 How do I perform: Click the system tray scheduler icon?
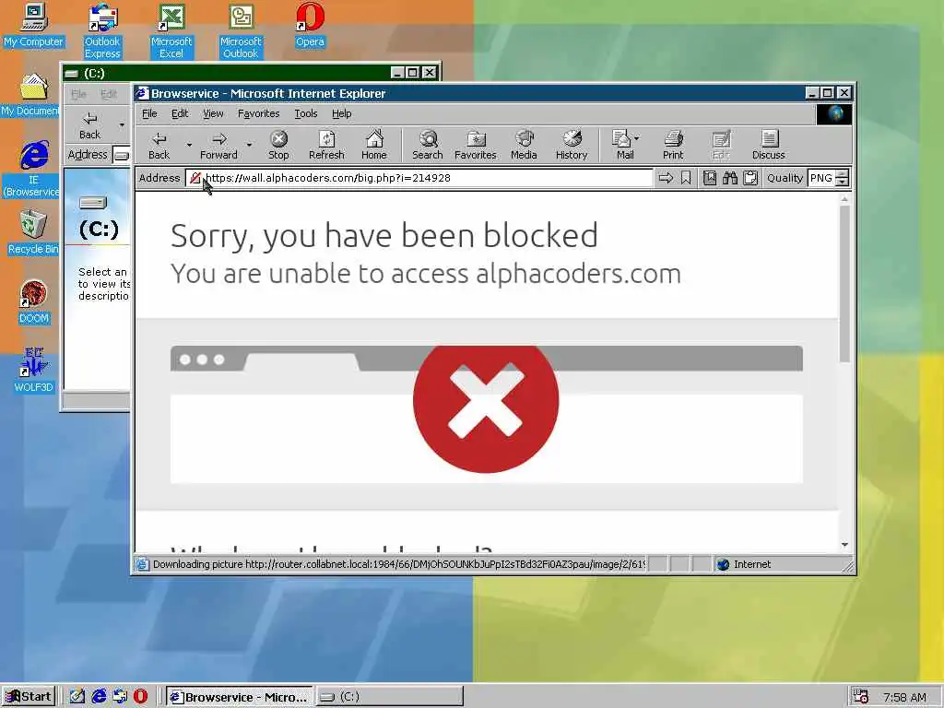point(862,697)
